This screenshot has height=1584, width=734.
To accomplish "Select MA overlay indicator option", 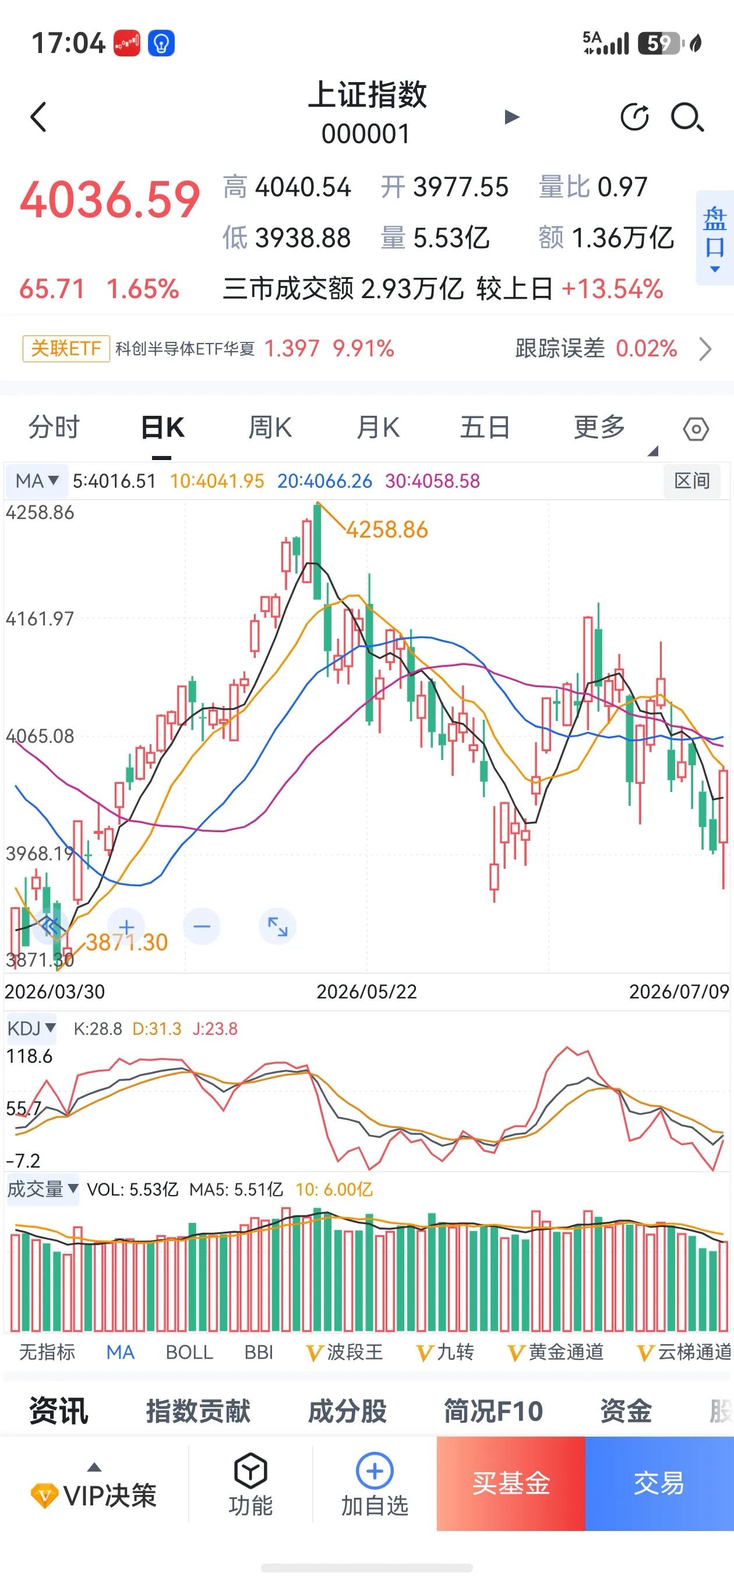I will pyautogui.click(x=121, y=1352).
